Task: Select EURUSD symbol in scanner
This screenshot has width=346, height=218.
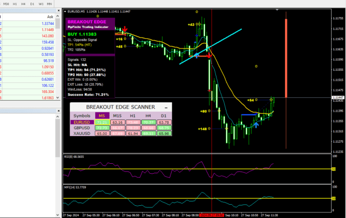Action: pos(82,122)
